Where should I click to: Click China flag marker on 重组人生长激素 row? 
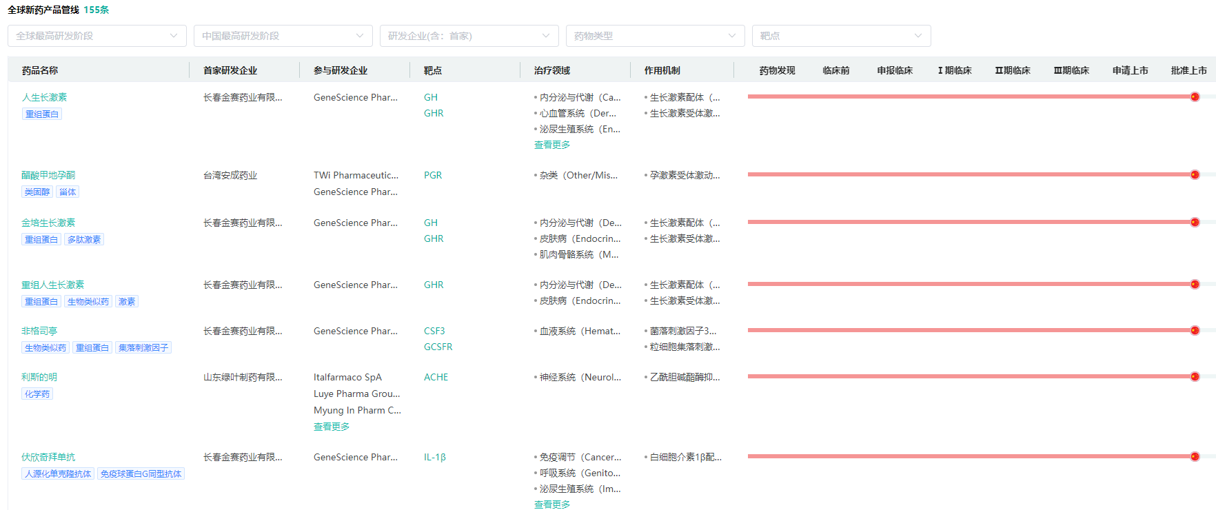pyautogui.click(x=1195, y=284)
